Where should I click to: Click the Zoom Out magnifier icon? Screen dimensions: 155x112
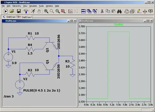57,11
